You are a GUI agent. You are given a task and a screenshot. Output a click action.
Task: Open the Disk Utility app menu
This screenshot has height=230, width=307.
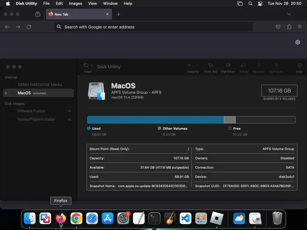tap(26, 4)
